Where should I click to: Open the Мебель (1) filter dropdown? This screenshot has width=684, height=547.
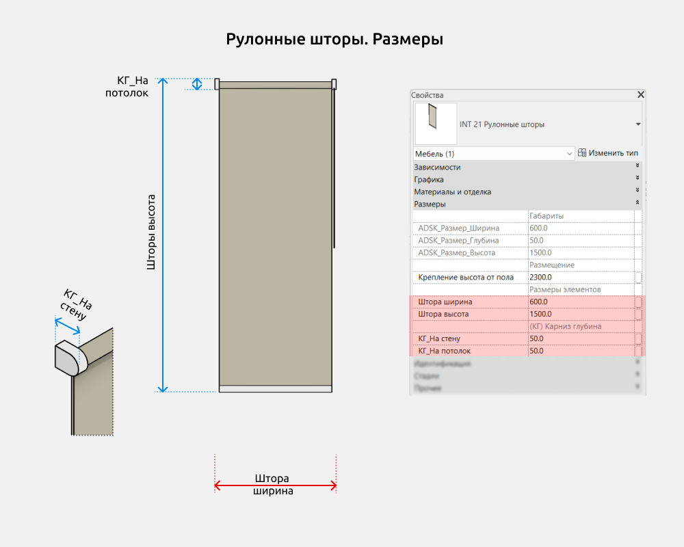(493, 154)
